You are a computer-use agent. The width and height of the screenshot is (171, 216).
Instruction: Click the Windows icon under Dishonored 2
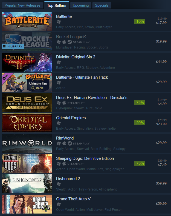59,184
